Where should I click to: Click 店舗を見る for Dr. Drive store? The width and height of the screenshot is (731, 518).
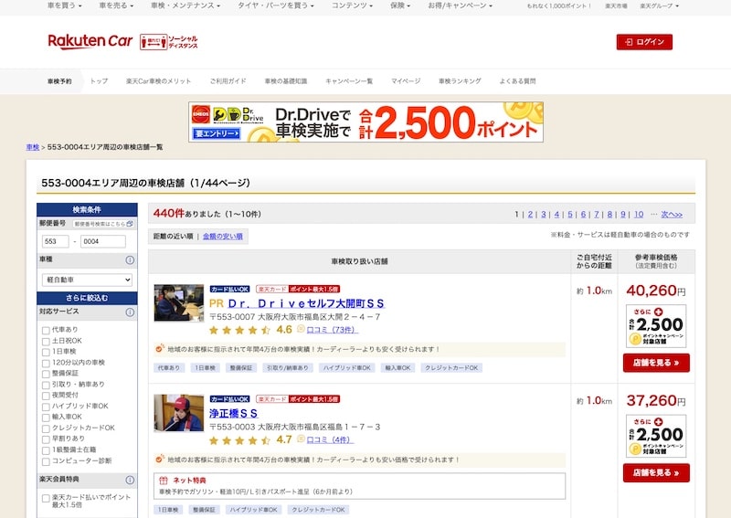[656, 363]
